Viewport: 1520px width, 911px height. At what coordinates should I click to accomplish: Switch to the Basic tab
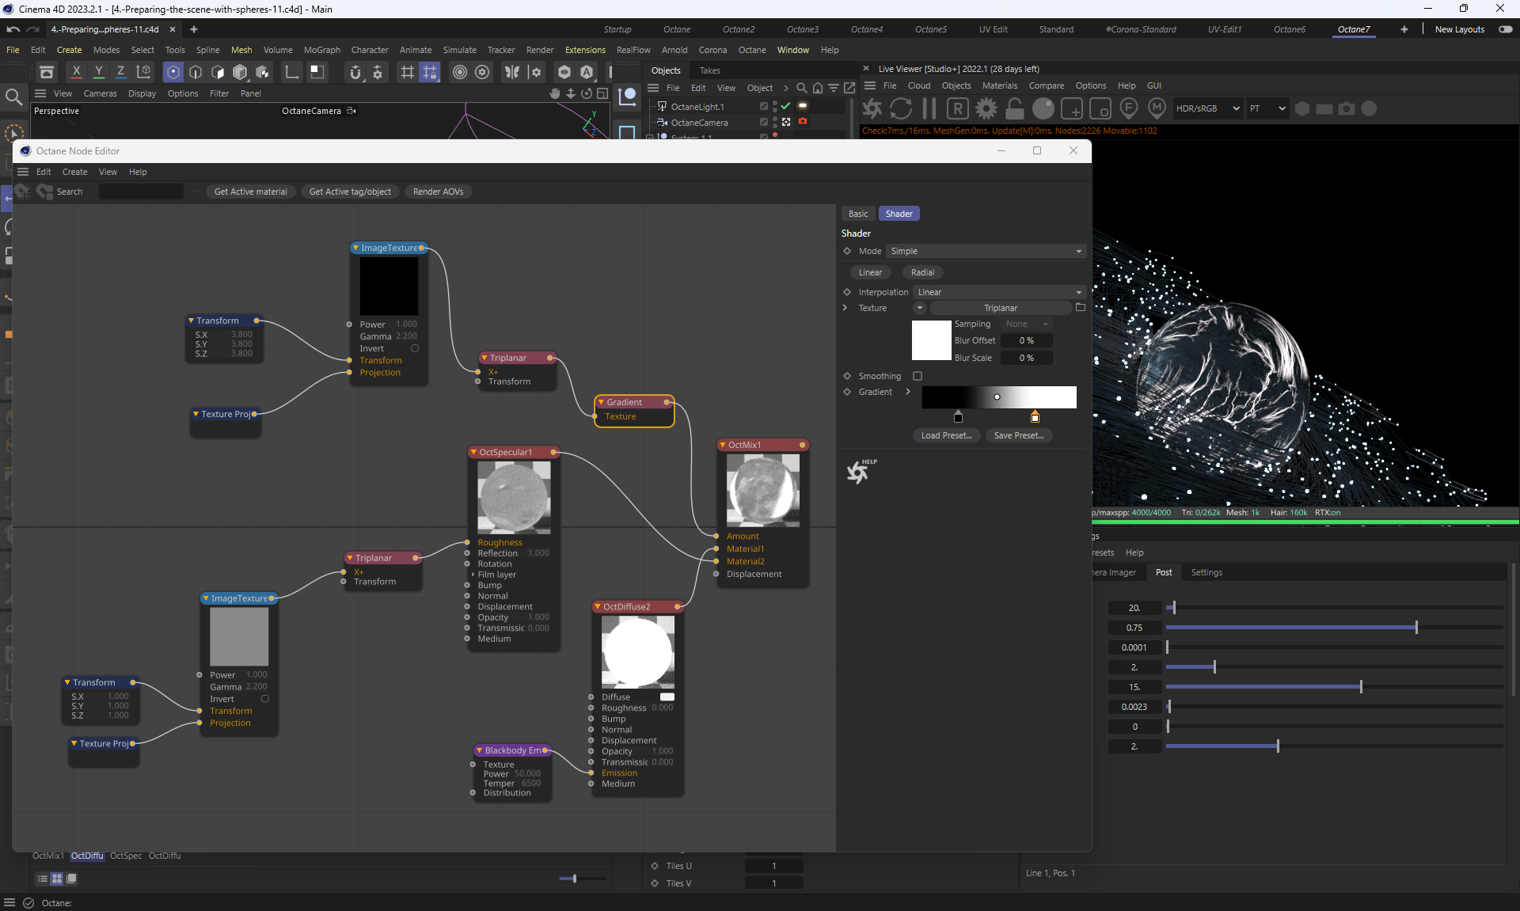tap(858, 214)
